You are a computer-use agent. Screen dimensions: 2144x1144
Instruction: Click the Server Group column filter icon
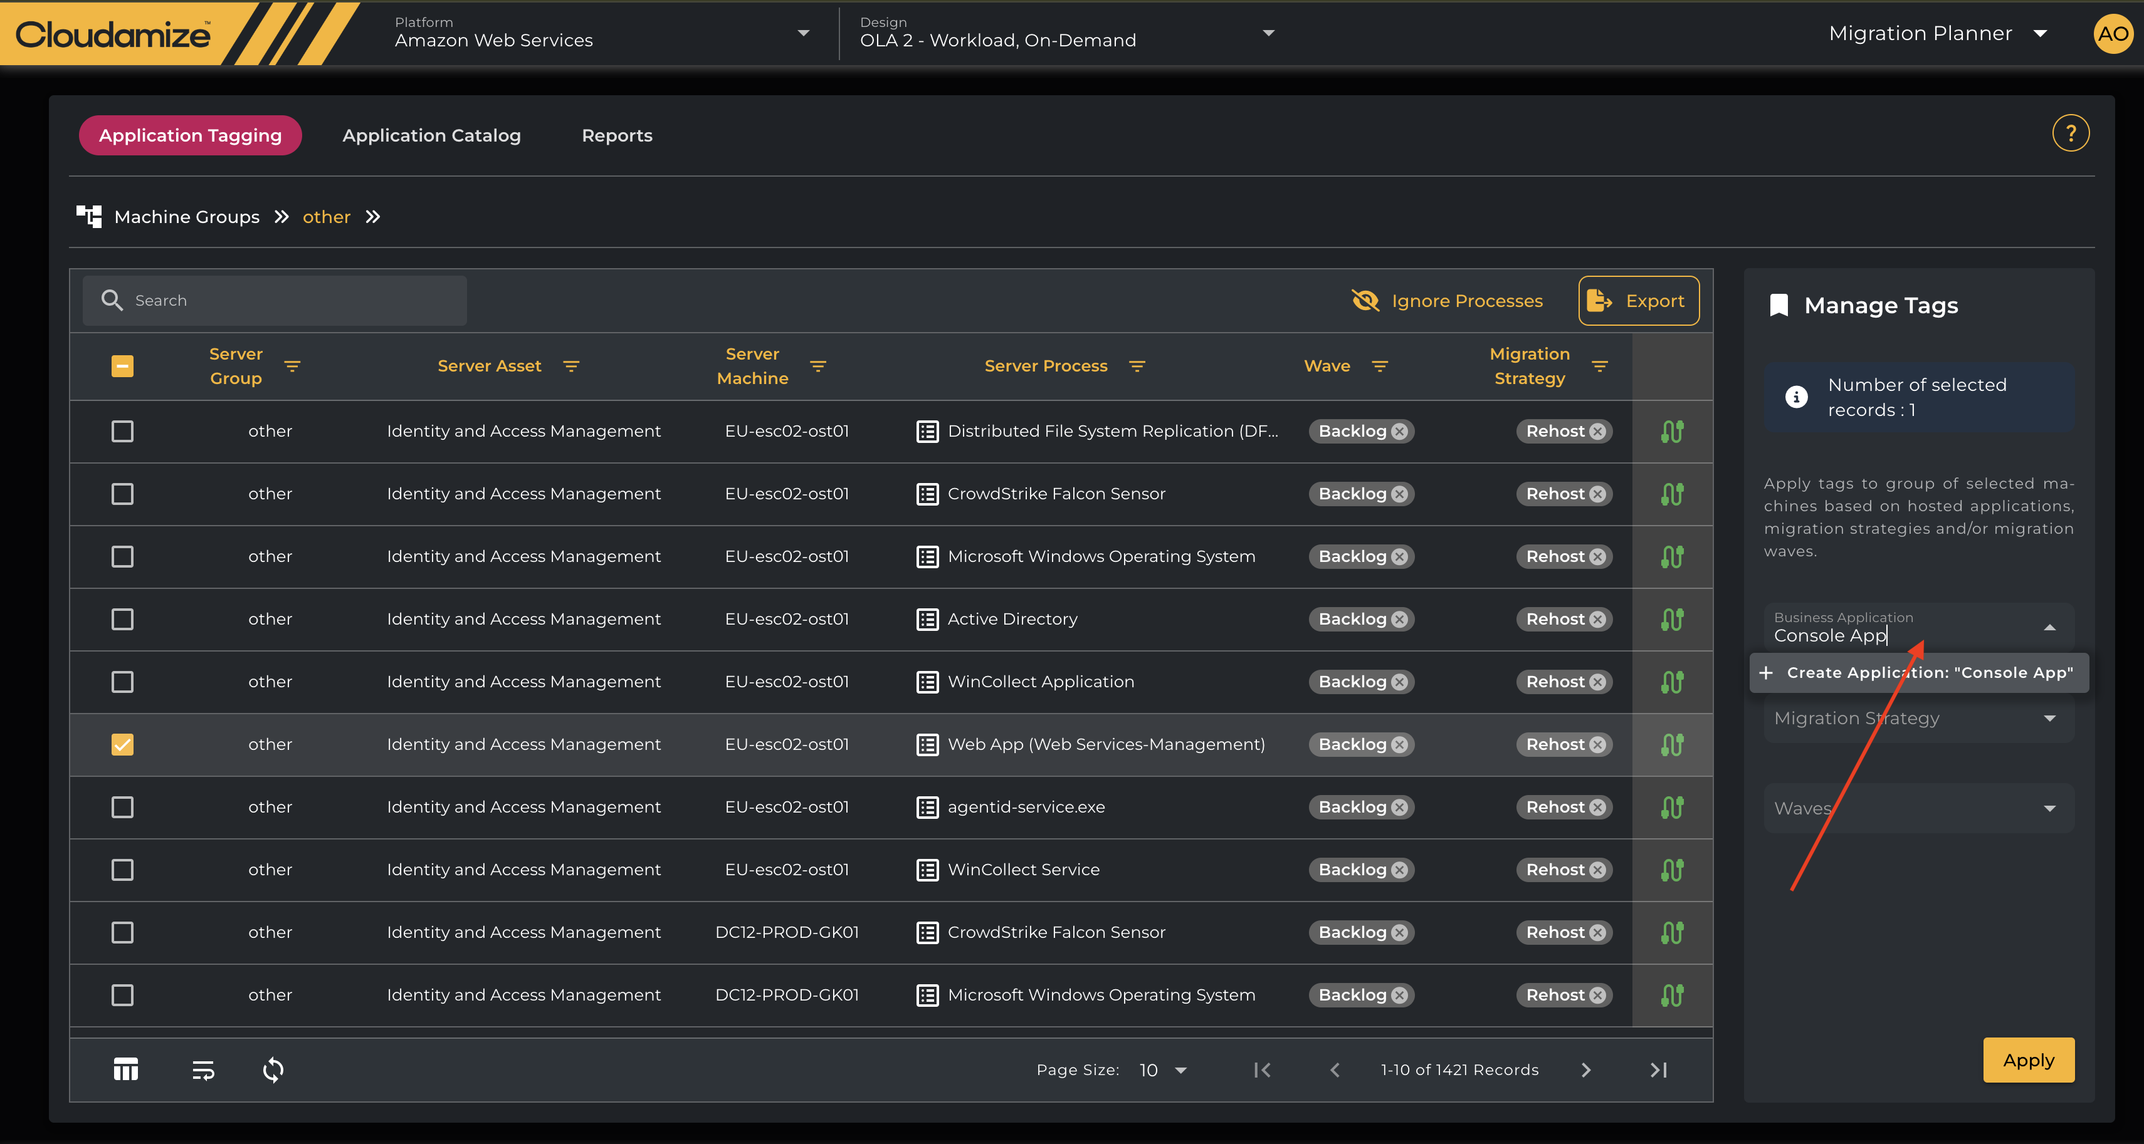click(x=292, y=366)
